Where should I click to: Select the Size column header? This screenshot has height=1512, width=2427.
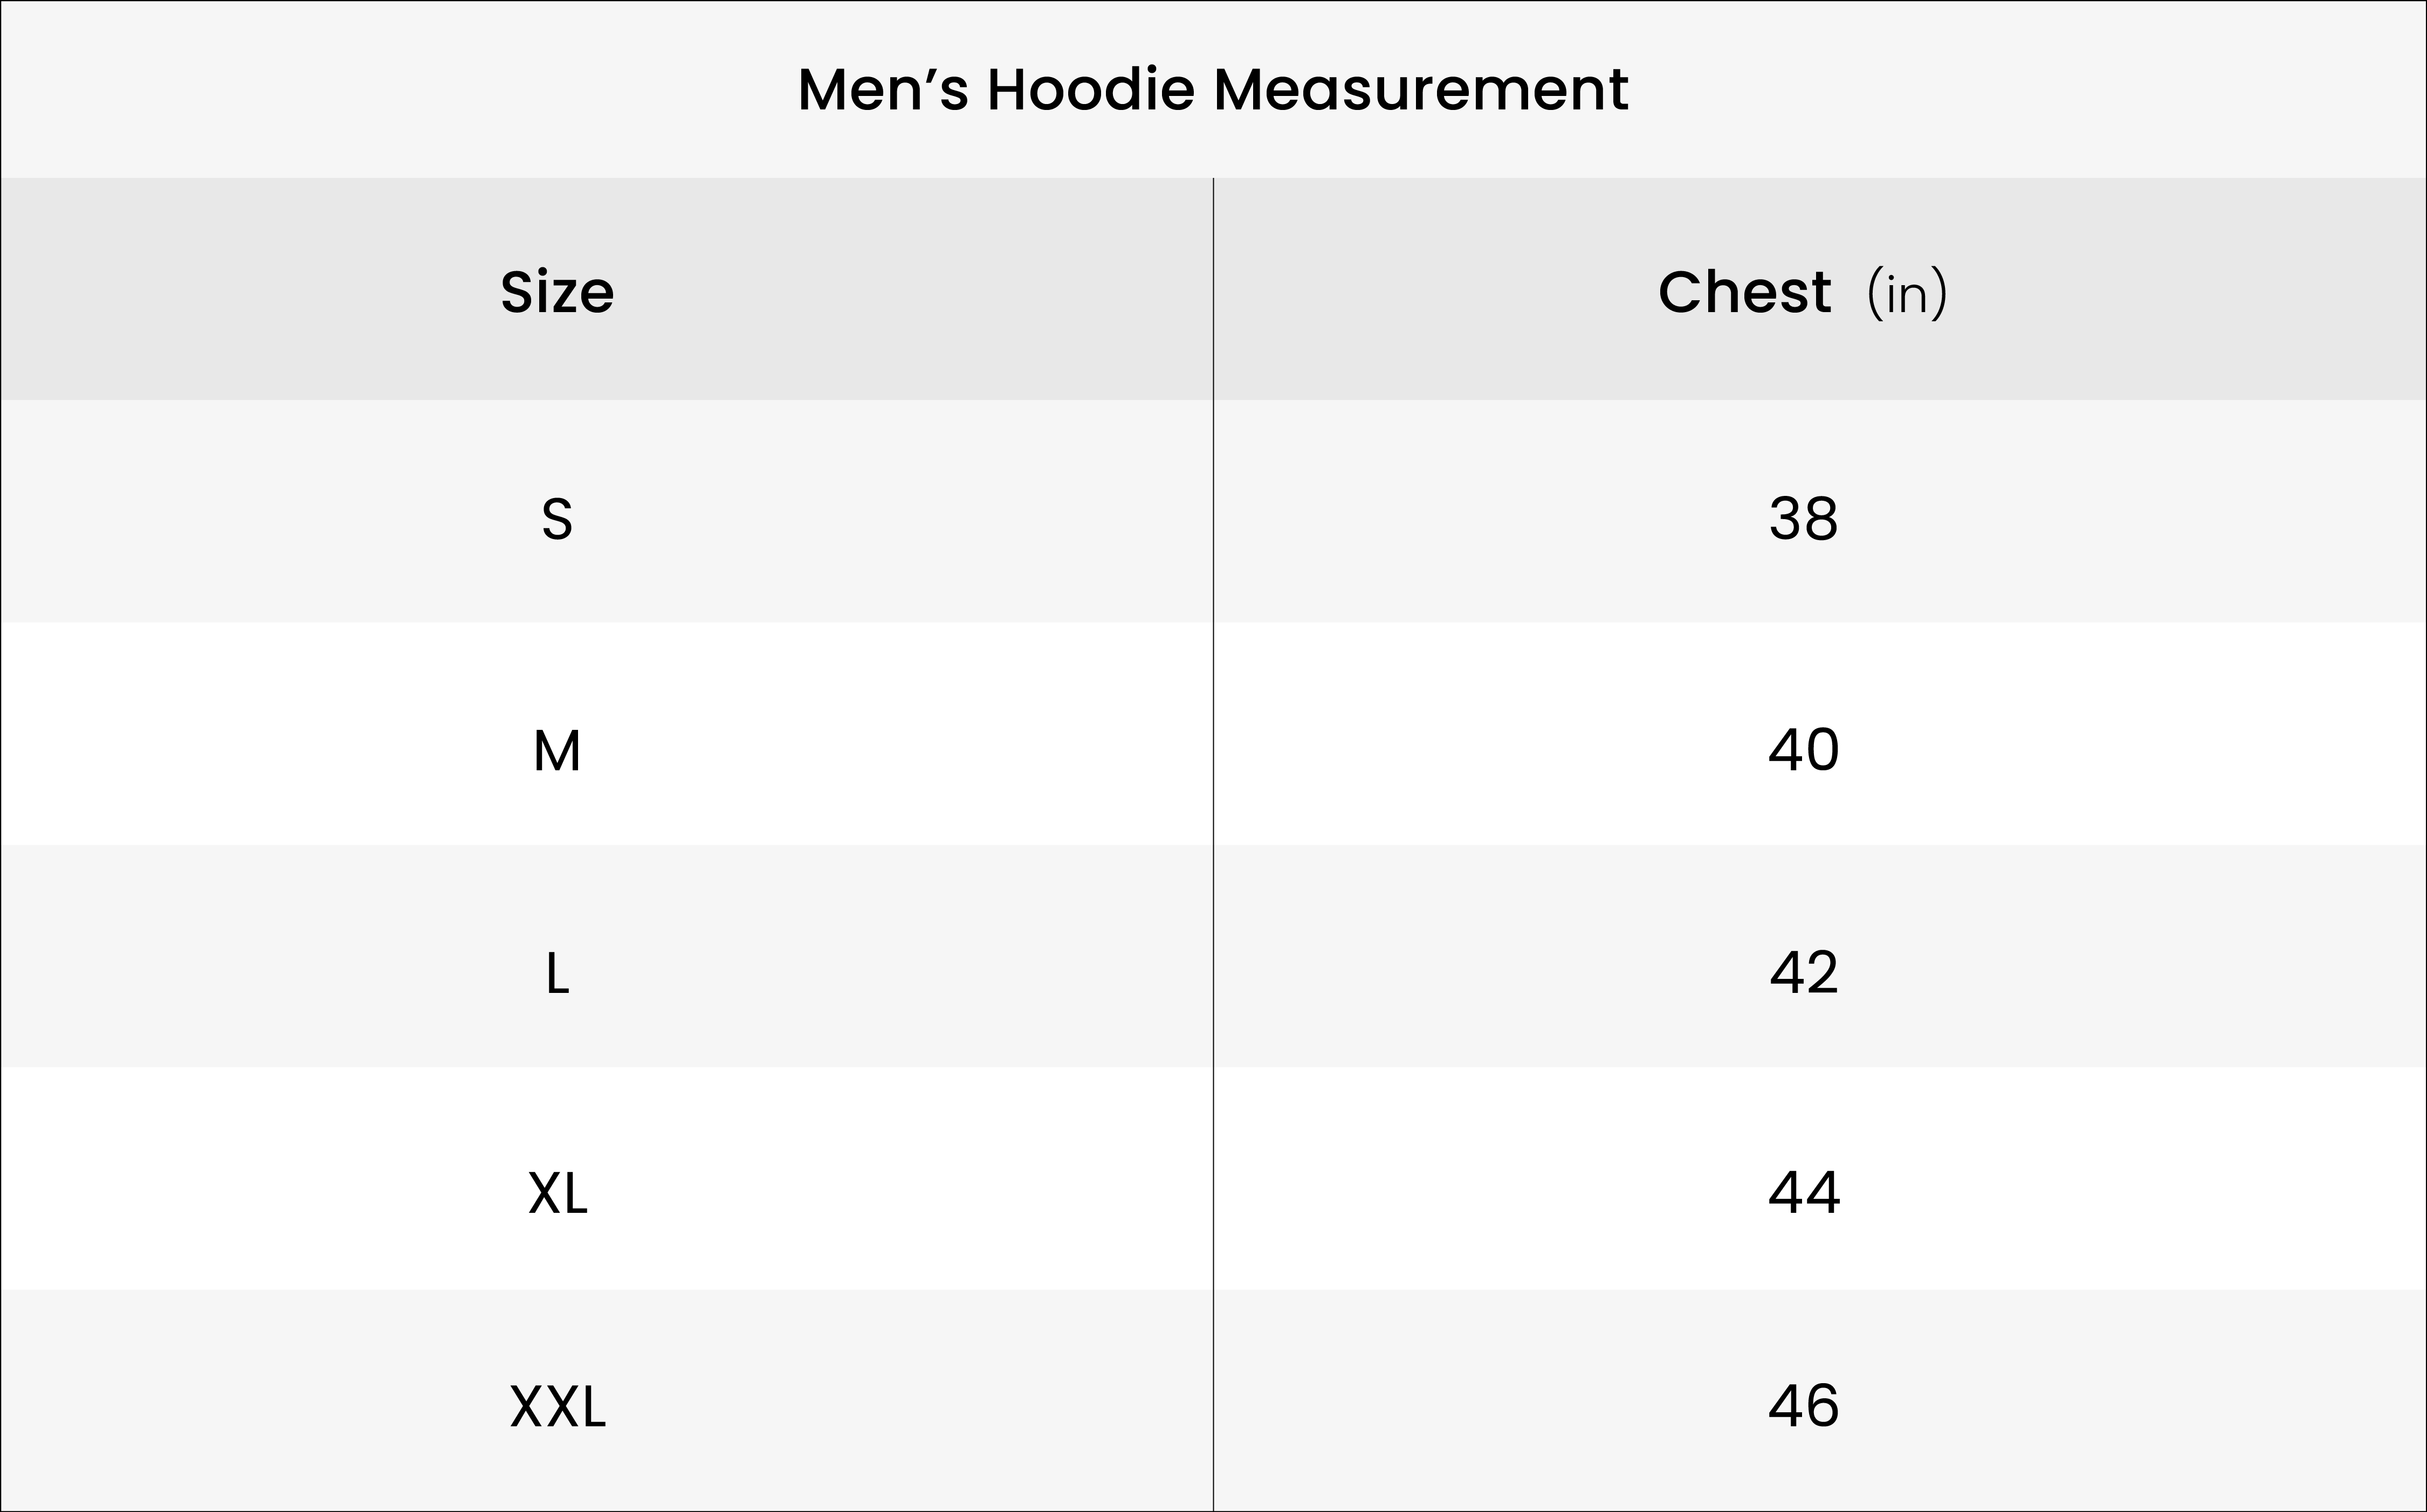point(557,292)
